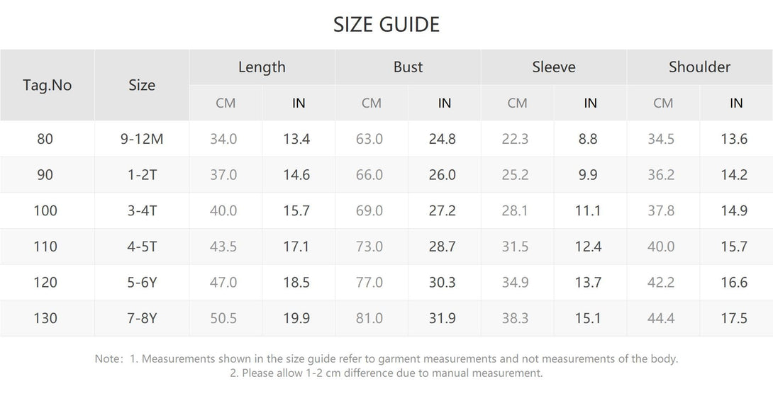Select the Sleeve column header
The image size is (773, 396).
[554, 67]
